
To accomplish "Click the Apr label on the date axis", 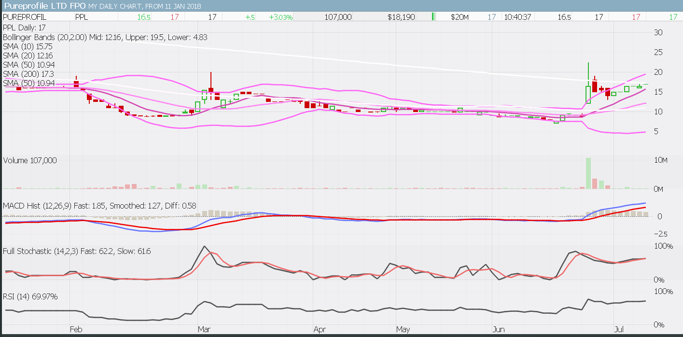I will [x=320, y=330].
